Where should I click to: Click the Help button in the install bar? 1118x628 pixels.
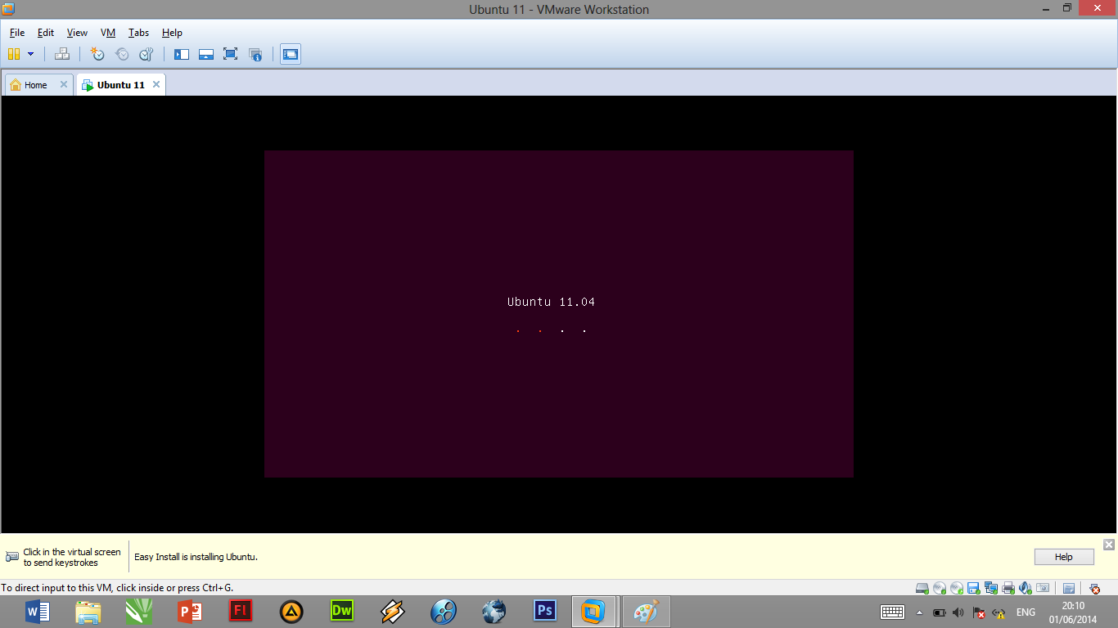pos(1064,557)
